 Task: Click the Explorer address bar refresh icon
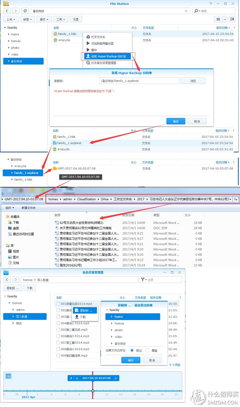[x=236, y=199]
